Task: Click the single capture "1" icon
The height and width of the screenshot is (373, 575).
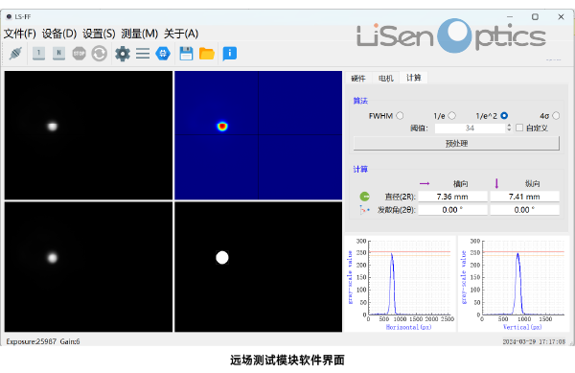Action: 38,54
